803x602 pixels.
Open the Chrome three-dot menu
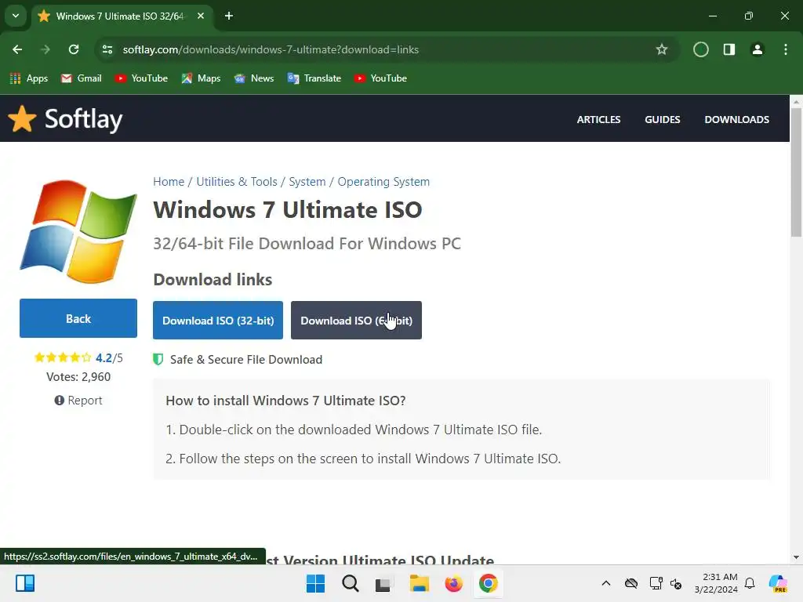(x=786, y=49)
